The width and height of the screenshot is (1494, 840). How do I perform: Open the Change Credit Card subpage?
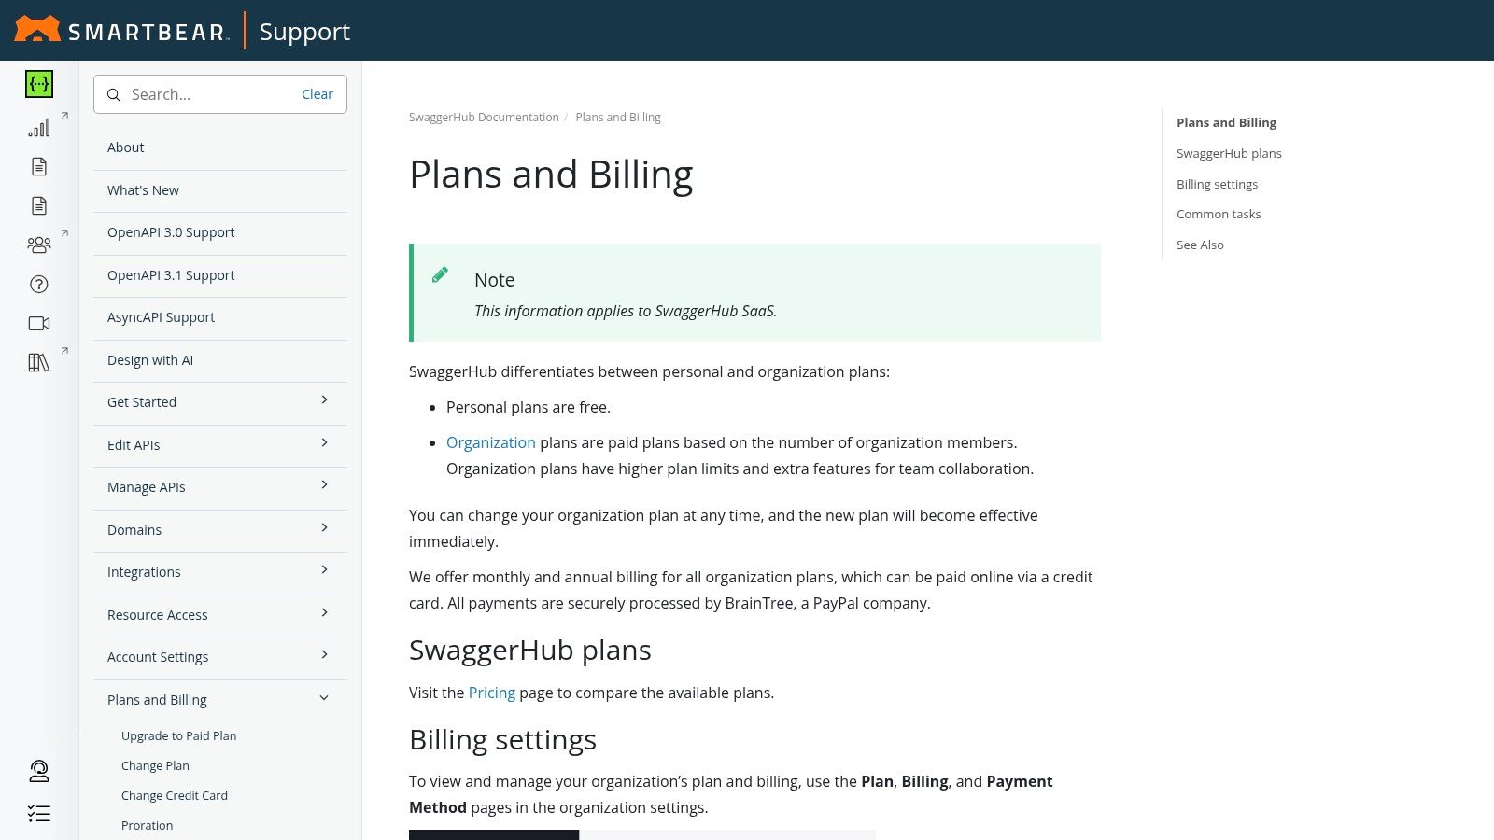[175, 796]
